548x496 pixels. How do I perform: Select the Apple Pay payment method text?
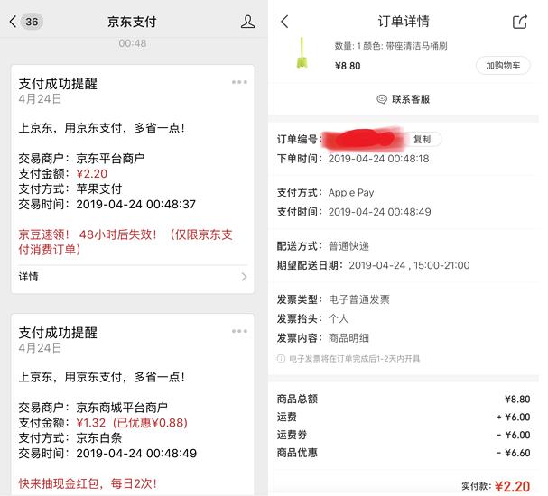pos(351,193)
